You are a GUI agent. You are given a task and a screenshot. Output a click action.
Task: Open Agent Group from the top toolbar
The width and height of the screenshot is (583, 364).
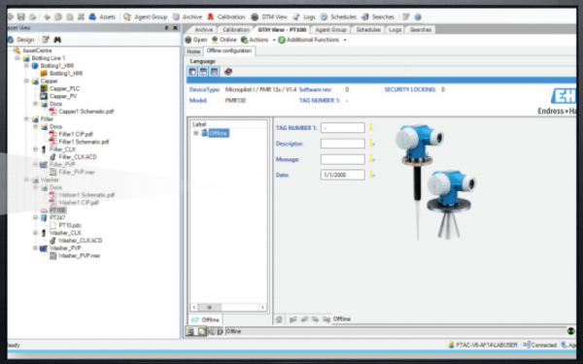click(x=146, y=17)
